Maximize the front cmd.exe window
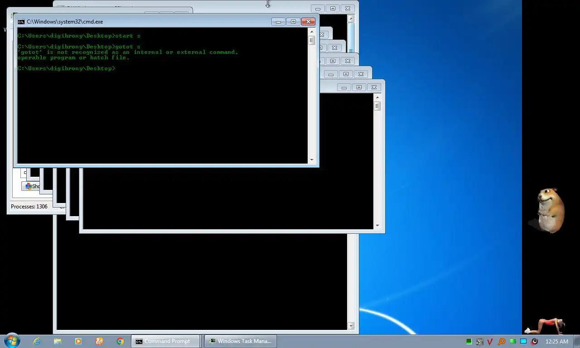 point(293,21)
